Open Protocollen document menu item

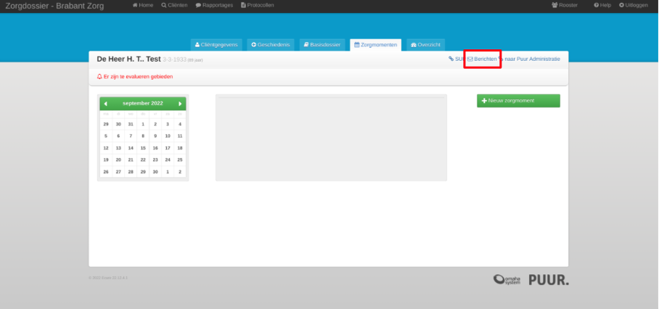[257, 6]
